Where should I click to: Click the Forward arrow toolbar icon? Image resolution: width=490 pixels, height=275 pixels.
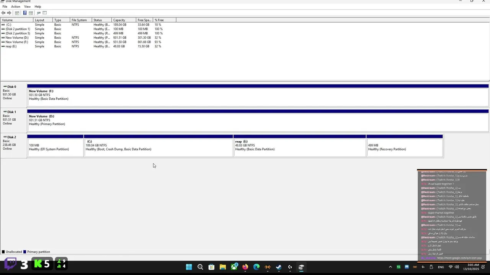9,13
